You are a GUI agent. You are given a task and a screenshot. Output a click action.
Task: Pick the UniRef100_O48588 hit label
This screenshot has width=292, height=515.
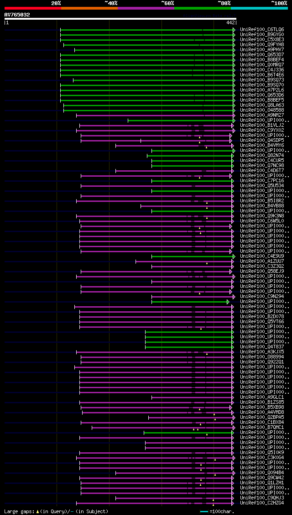(x=262, y=110)
